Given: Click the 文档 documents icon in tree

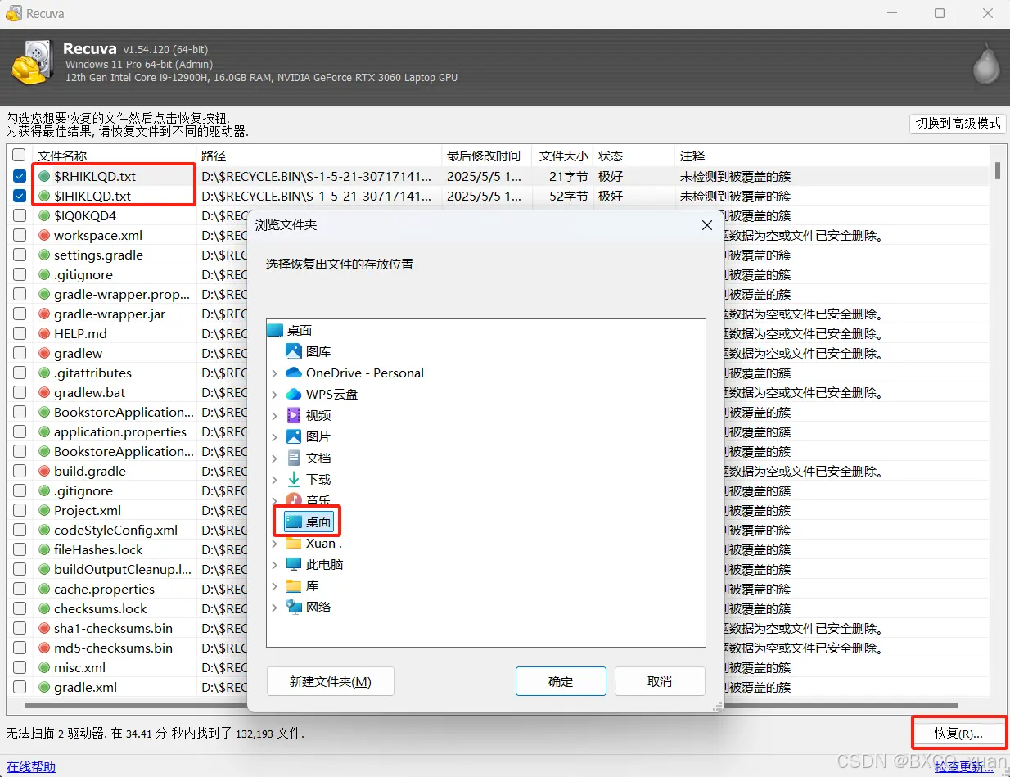Looking at the screenshot, I should click(294, 458).
